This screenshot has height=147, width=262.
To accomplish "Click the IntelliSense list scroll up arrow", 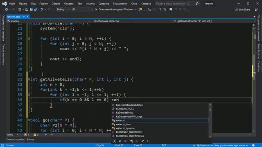I will click(210, 105).
